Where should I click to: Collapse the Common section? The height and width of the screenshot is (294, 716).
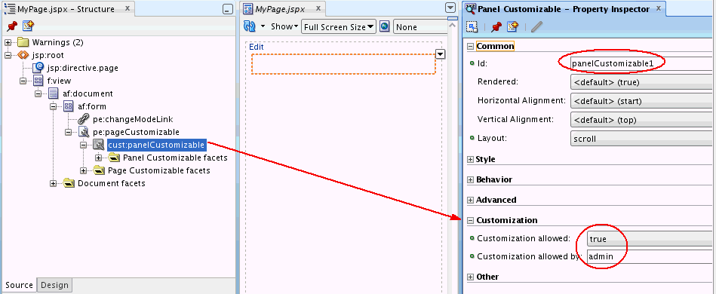coord(470,46)
